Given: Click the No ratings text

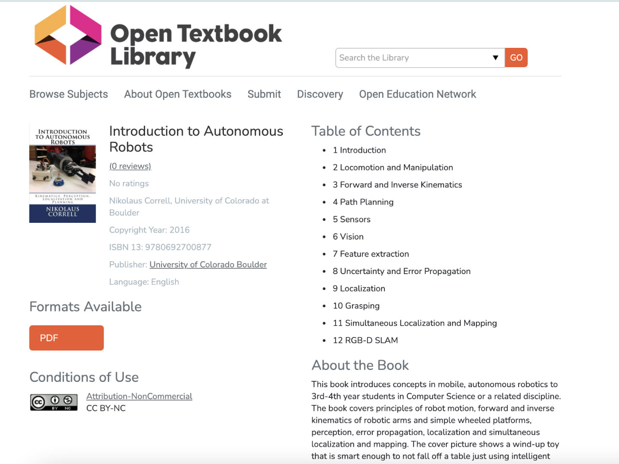Looking at the screenshot, I should 129,183.
